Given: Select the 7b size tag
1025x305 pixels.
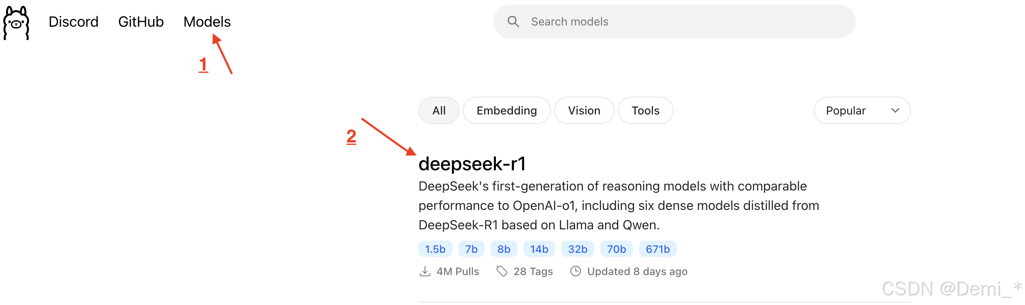Looking at the screenshot, I should (471, 249).
